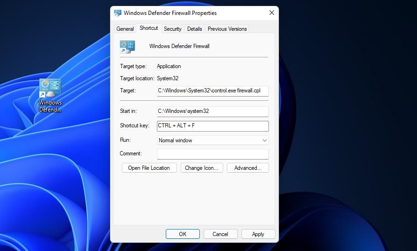
Task: Click the Target location value System32
Action: (x=168, y=79)
